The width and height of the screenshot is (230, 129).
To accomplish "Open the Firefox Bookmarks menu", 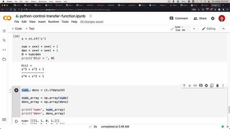I will pyautogui.click(x=42, y=1).
